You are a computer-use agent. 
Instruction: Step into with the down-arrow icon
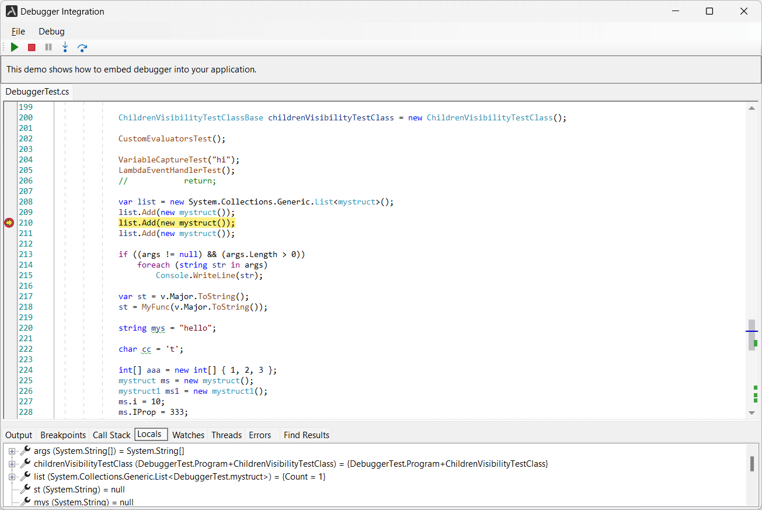65,47
